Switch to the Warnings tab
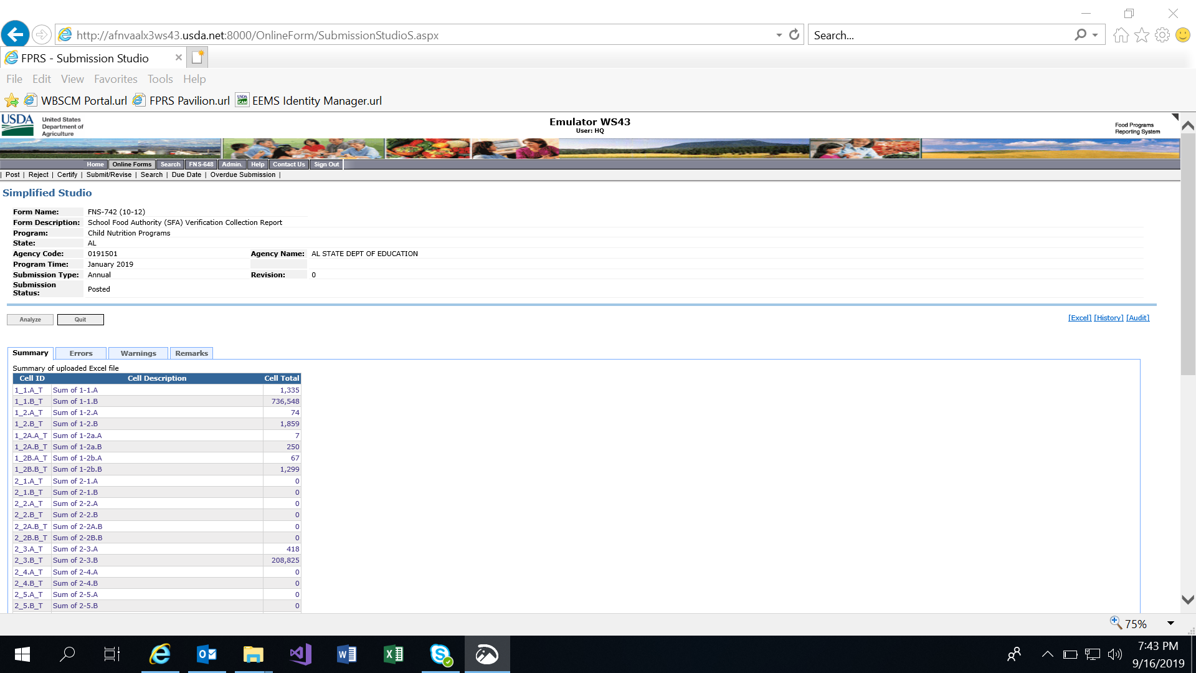The image size is (1196, 673). pos(138,353)
